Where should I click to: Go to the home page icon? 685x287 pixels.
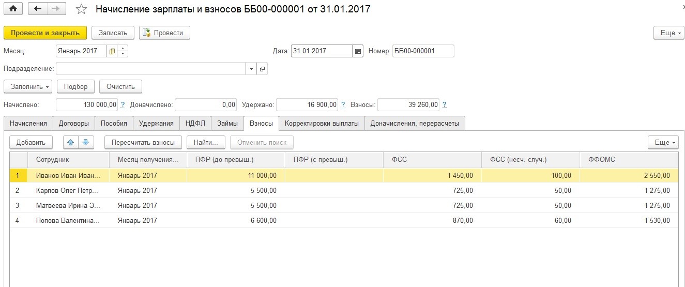point(13,9)
